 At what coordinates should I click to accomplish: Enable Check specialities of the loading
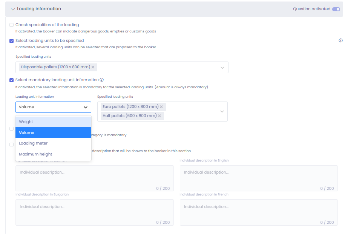(x=12, y=25)
